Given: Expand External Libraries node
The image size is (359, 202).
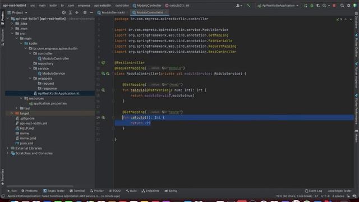Looking at the screenshot, I should pos(7,148).
